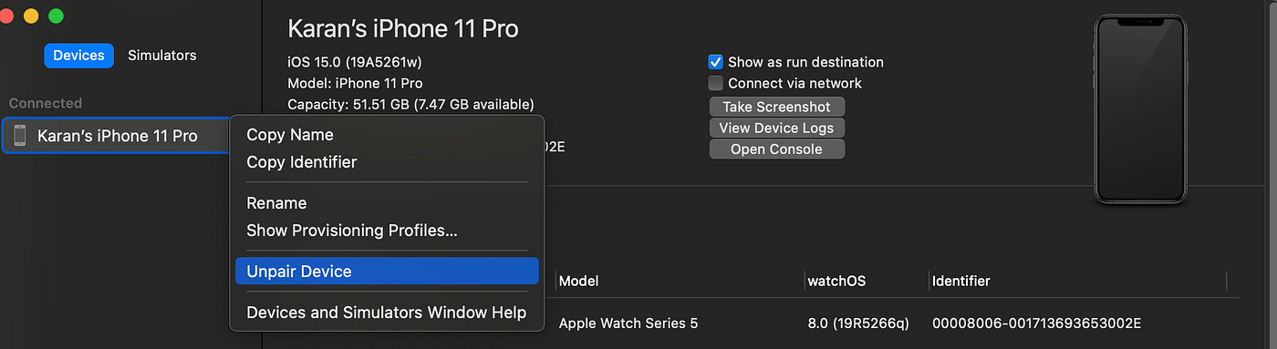1277x349 pixels.
Task: Click the Take Screenshot button
Action: pyautogui.click(x=777, y=107)
